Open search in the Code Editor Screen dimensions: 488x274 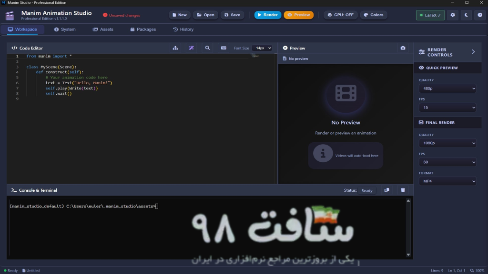pyautogui.click(x=207, y=48)
